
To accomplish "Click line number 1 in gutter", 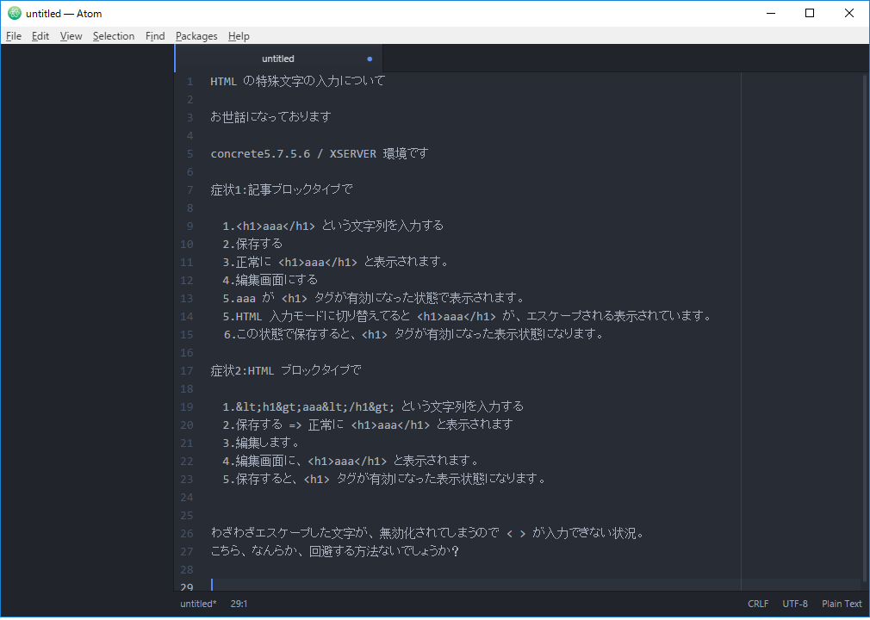I will click(190, 82).
